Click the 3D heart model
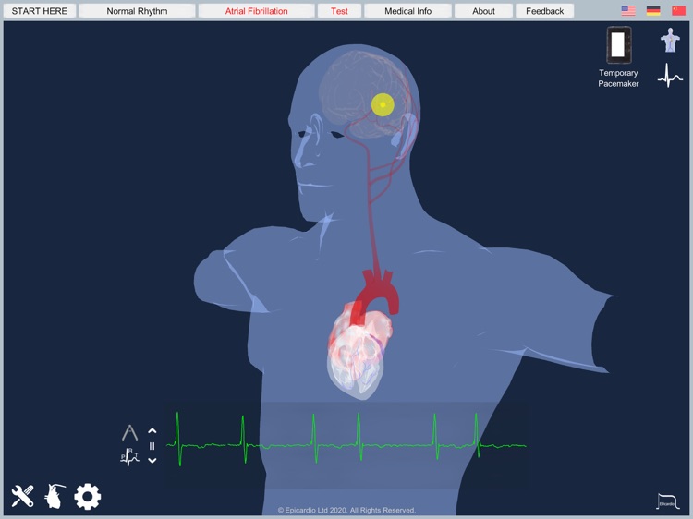693x519 pixels. click(359, 349)
